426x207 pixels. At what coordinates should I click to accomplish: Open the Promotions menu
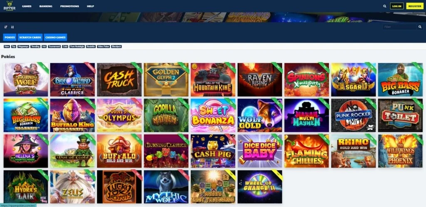pyautogui.click(x=69, y=6)
